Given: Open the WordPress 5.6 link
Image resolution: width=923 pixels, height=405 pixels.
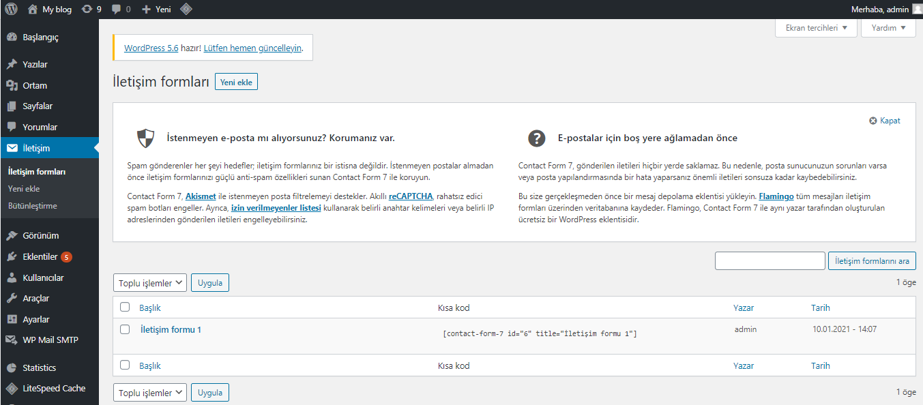Looking at the screenshot, I should 151,48.
